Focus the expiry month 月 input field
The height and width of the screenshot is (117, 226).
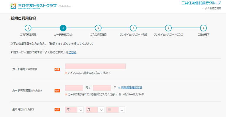coord(74,88)
